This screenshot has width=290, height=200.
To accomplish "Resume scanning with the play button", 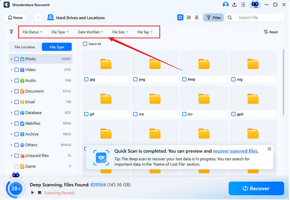I will pyautogui.click(x=33, y=193).
